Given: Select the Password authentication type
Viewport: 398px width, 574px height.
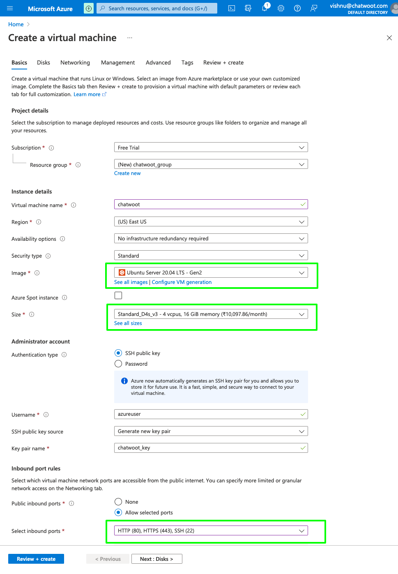Looking at the screenshot, I should [118, 364].
